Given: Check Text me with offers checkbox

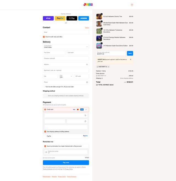Looking at the screenshot, I should [44, 87].
